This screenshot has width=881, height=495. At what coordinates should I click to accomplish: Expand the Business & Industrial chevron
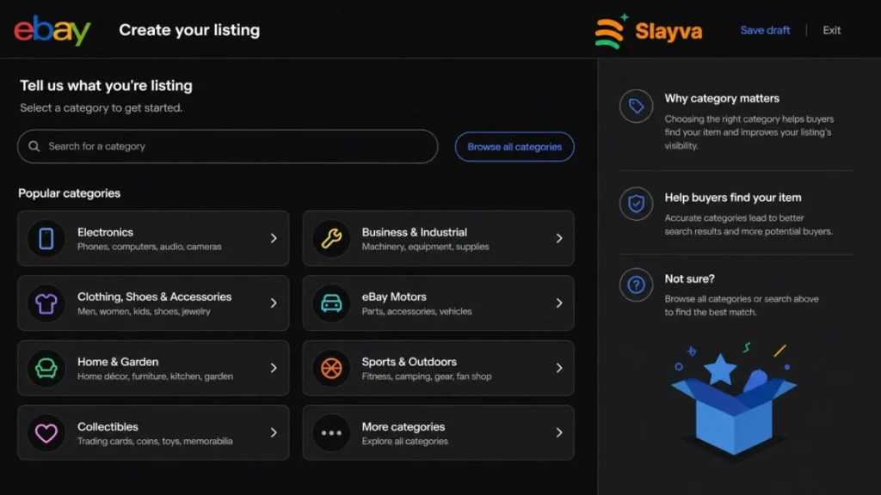559,239
